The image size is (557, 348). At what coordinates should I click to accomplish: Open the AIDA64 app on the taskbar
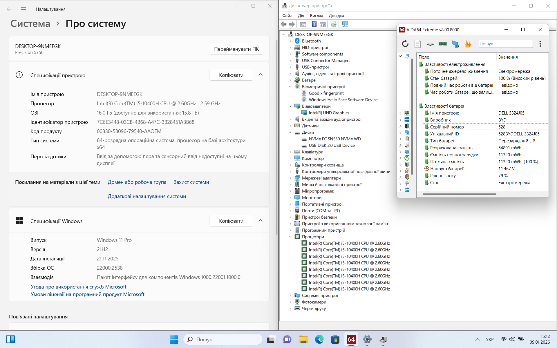pyautogui.click(x=351, y=339)
